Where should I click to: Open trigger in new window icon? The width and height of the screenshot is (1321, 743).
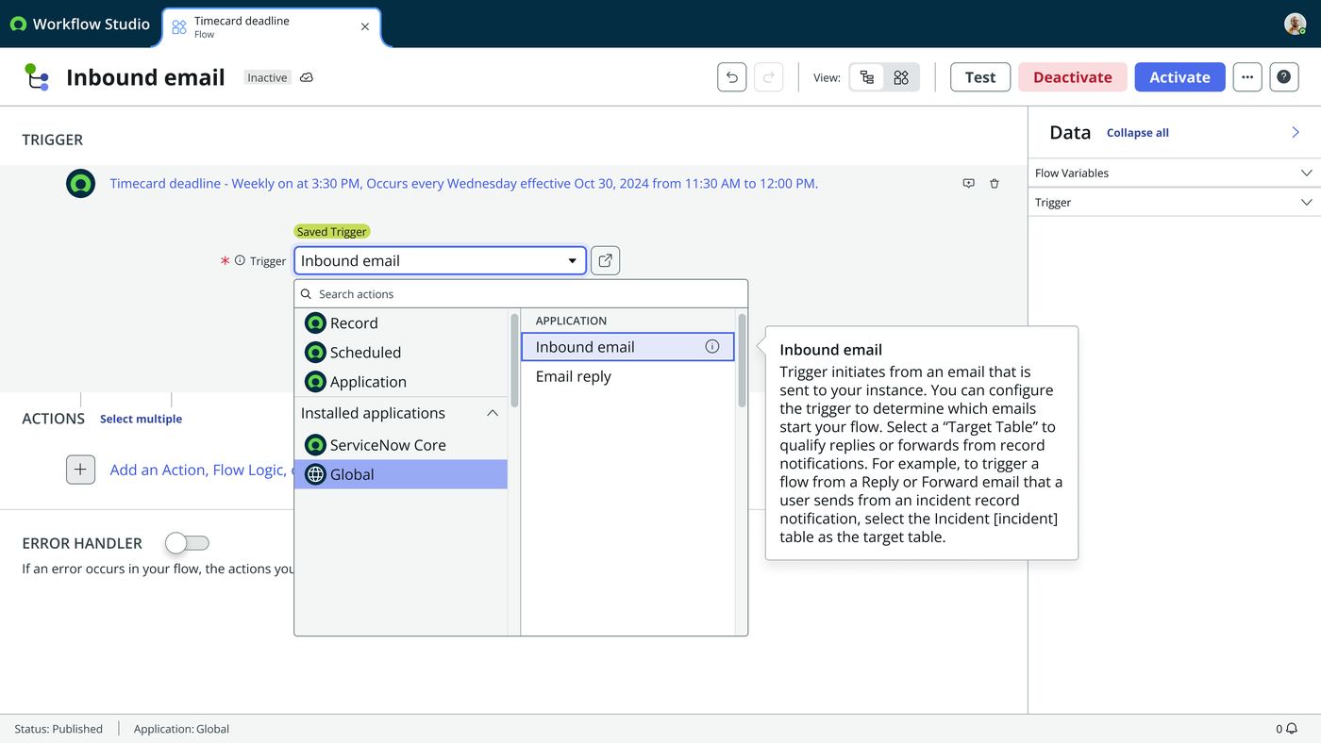606,260
